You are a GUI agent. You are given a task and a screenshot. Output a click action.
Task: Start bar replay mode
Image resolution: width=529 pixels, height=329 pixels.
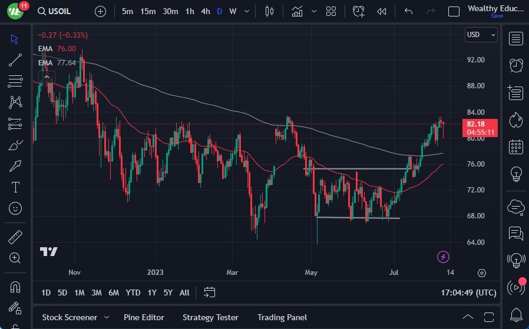(382, 11)
